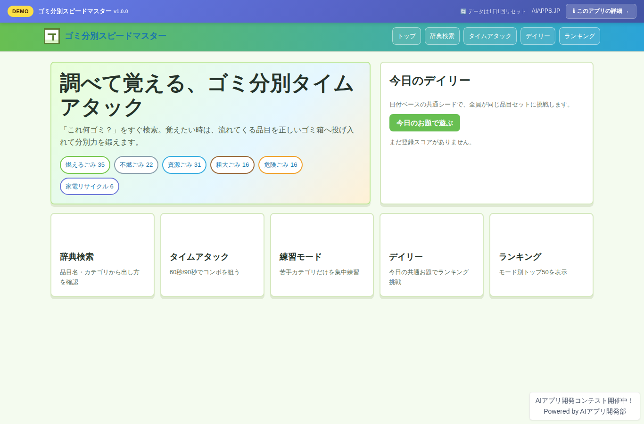Open the 練習モード feature card
644x424 pixels.
coord(322,255)
